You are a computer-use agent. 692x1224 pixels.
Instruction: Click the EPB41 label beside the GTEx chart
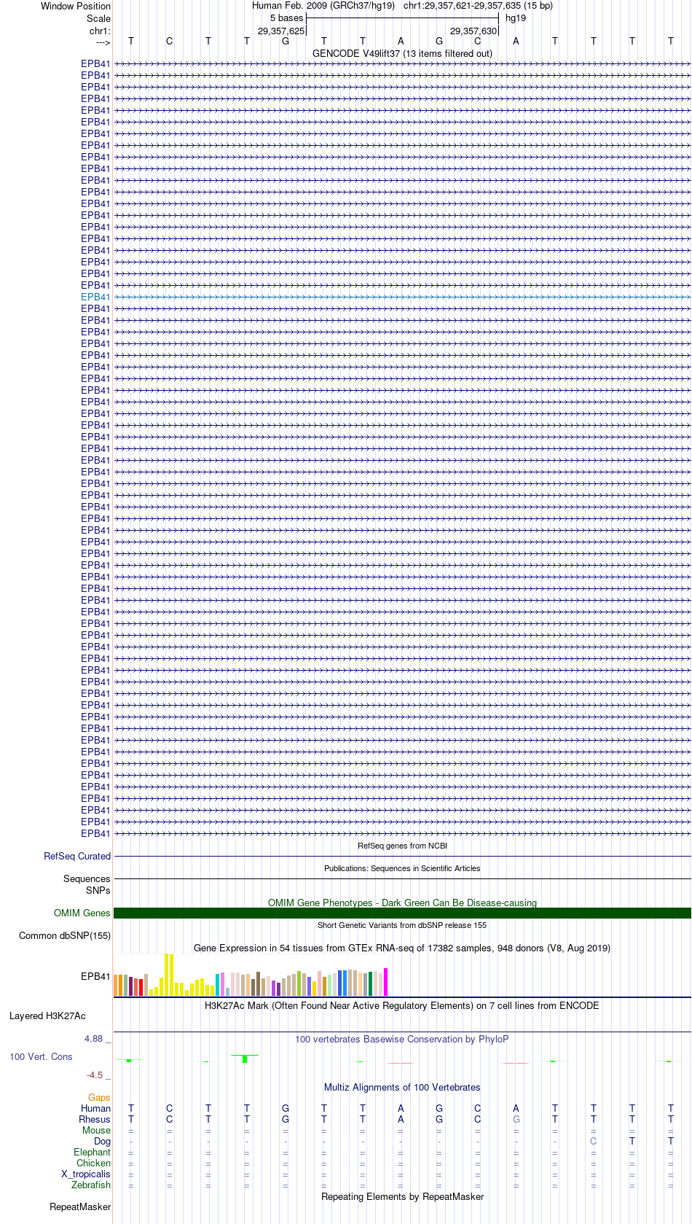[x=95, y=976]
